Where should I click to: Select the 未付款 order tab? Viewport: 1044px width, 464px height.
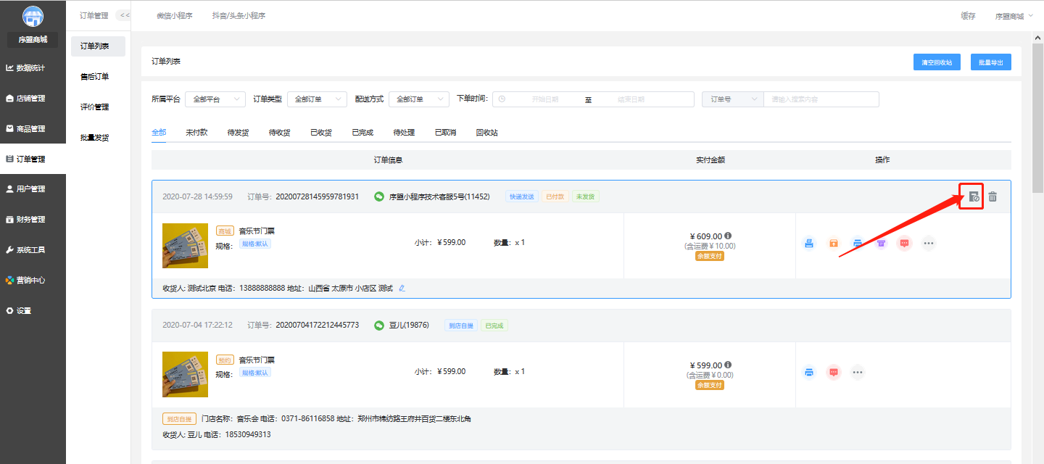click(196, 133)
